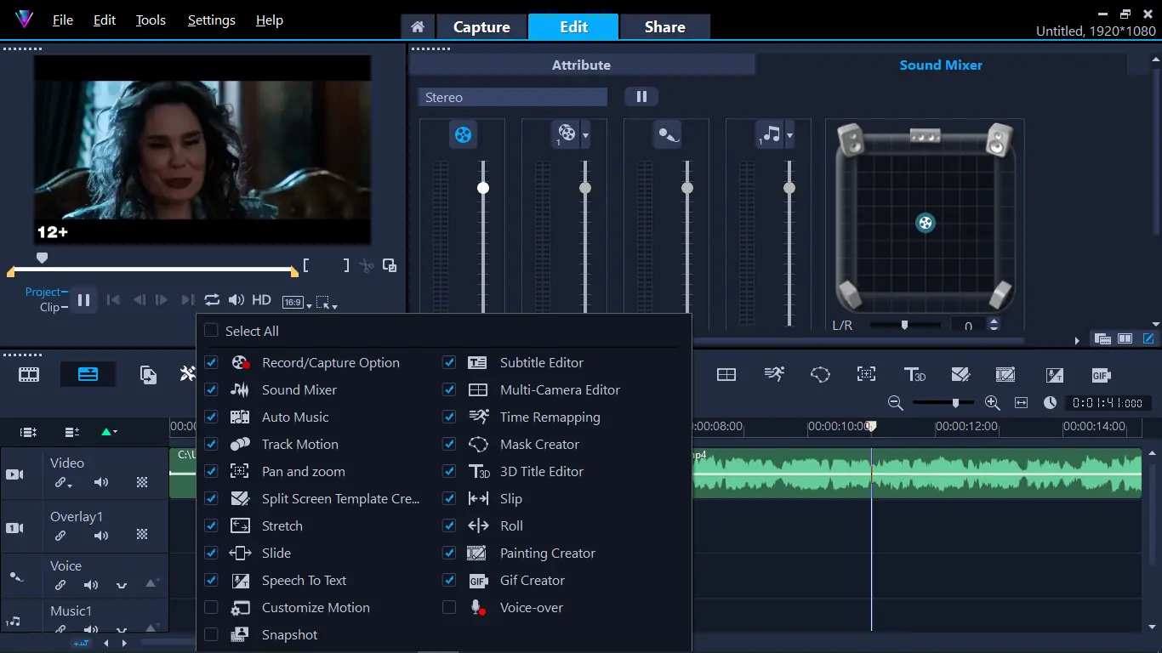Image resolution: width=1162 pixels, height=653 pixels.
Task: Switch preview to Clip mode
Action: click(49, 307)
